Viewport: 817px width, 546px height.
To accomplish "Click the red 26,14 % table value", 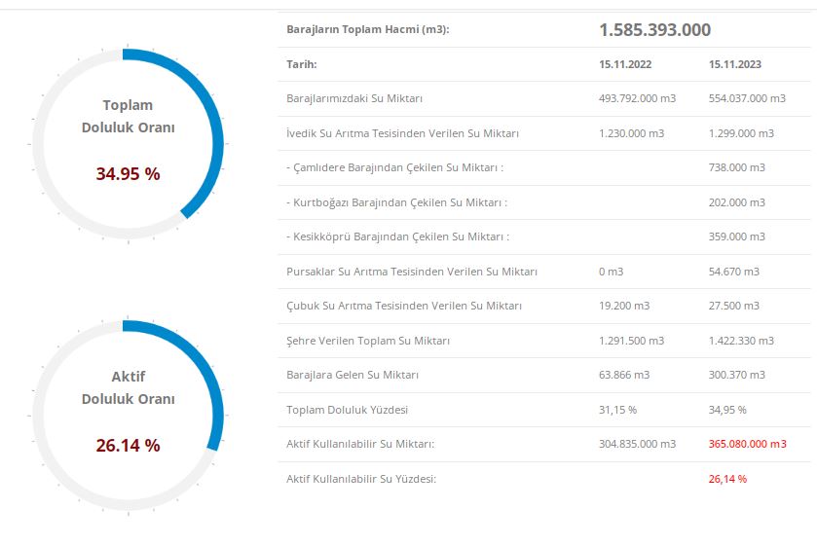I will click(x=728, y=479).
